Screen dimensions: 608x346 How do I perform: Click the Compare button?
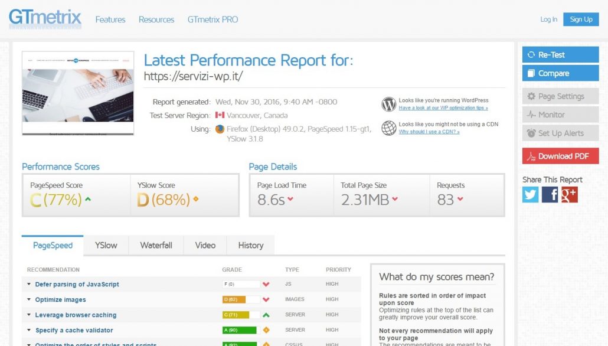pos(560,73)
